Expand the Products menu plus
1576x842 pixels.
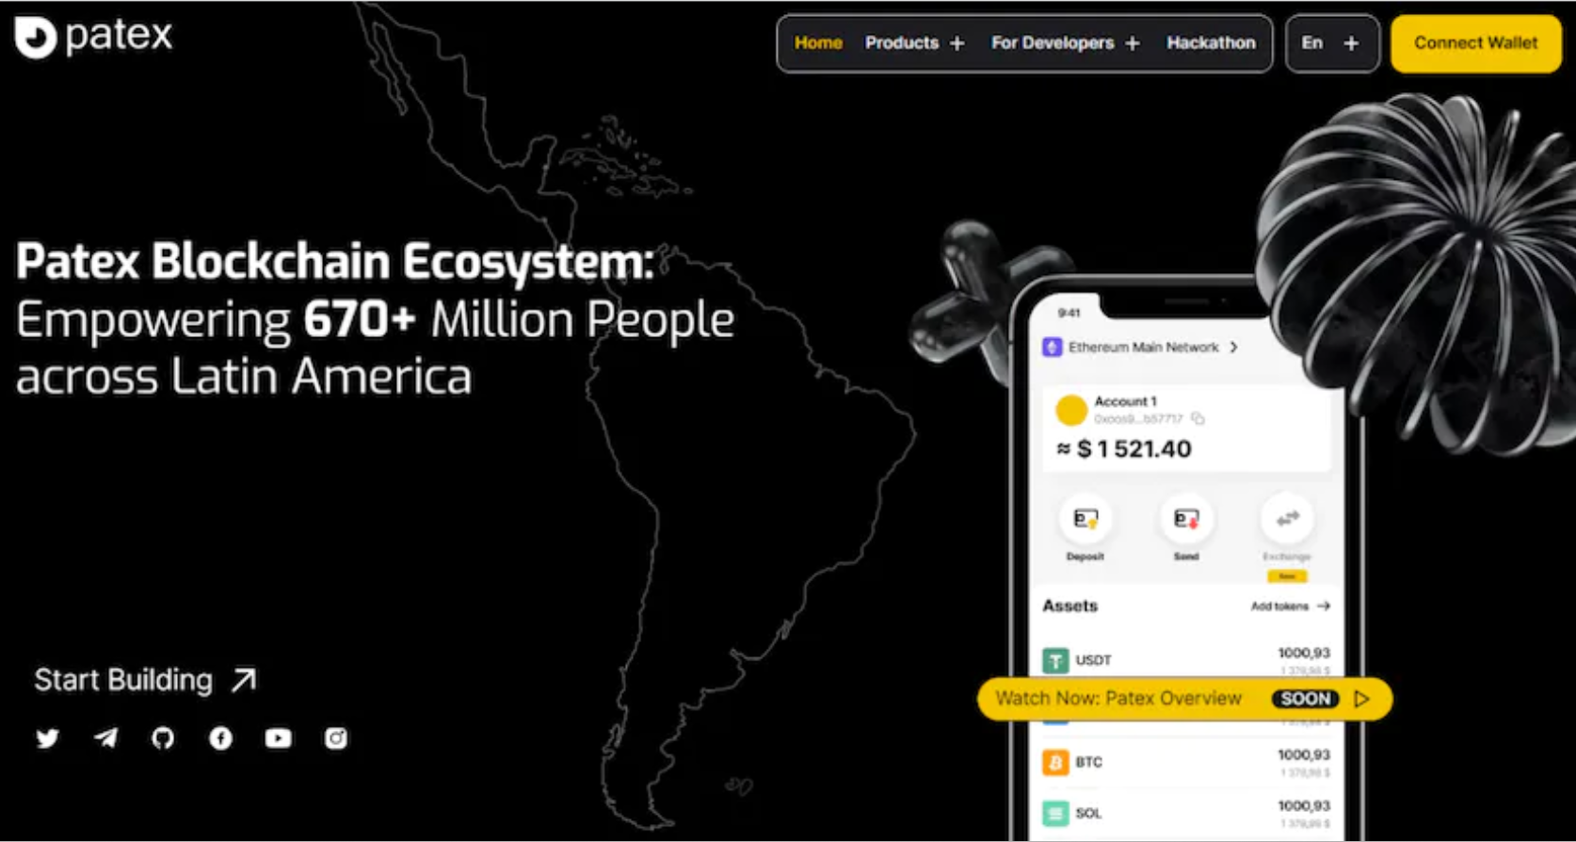pyautogui.click(x=957, y=43)
